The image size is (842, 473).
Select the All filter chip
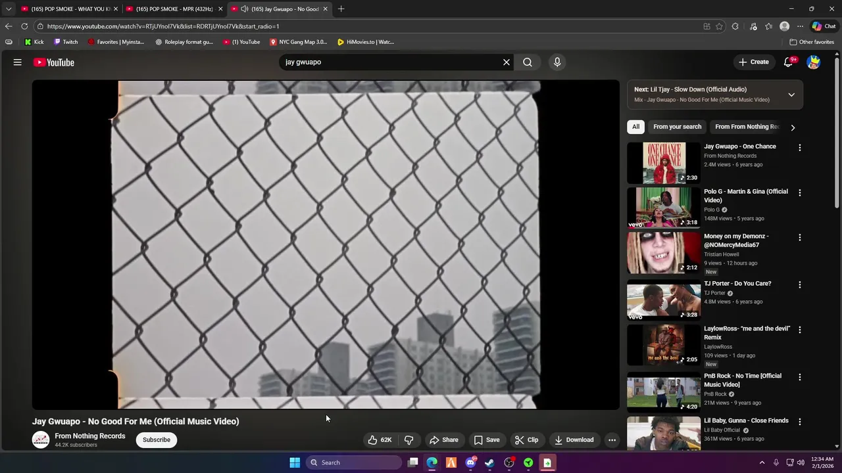click(635, 127)
